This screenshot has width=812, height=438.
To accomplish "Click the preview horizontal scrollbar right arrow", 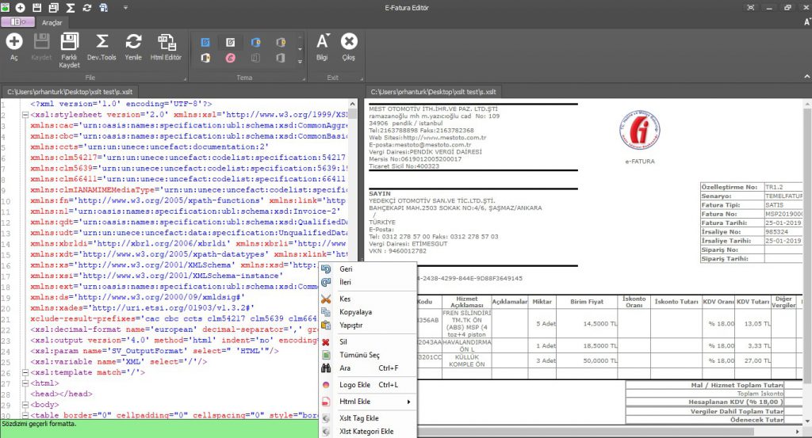I will pos(798,432).
